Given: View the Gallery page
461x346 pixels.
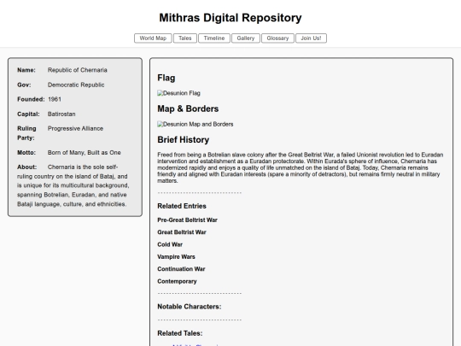Looking at the screenshot, I should (x=246, y=38).
